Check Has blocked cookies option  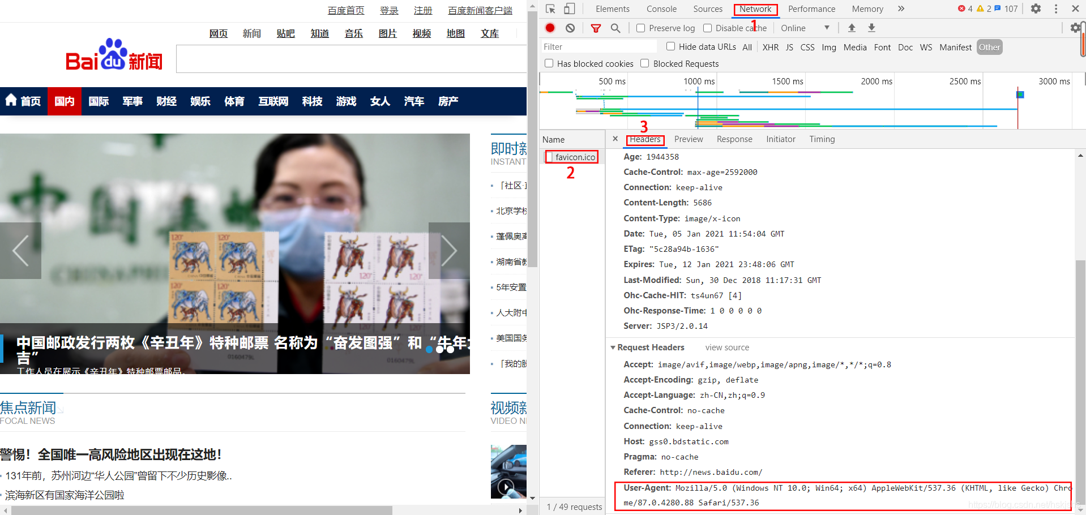(x=549, y=63)
